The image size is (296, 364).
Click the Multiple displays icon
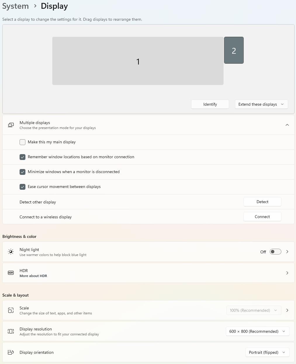(x=11, y=125)
